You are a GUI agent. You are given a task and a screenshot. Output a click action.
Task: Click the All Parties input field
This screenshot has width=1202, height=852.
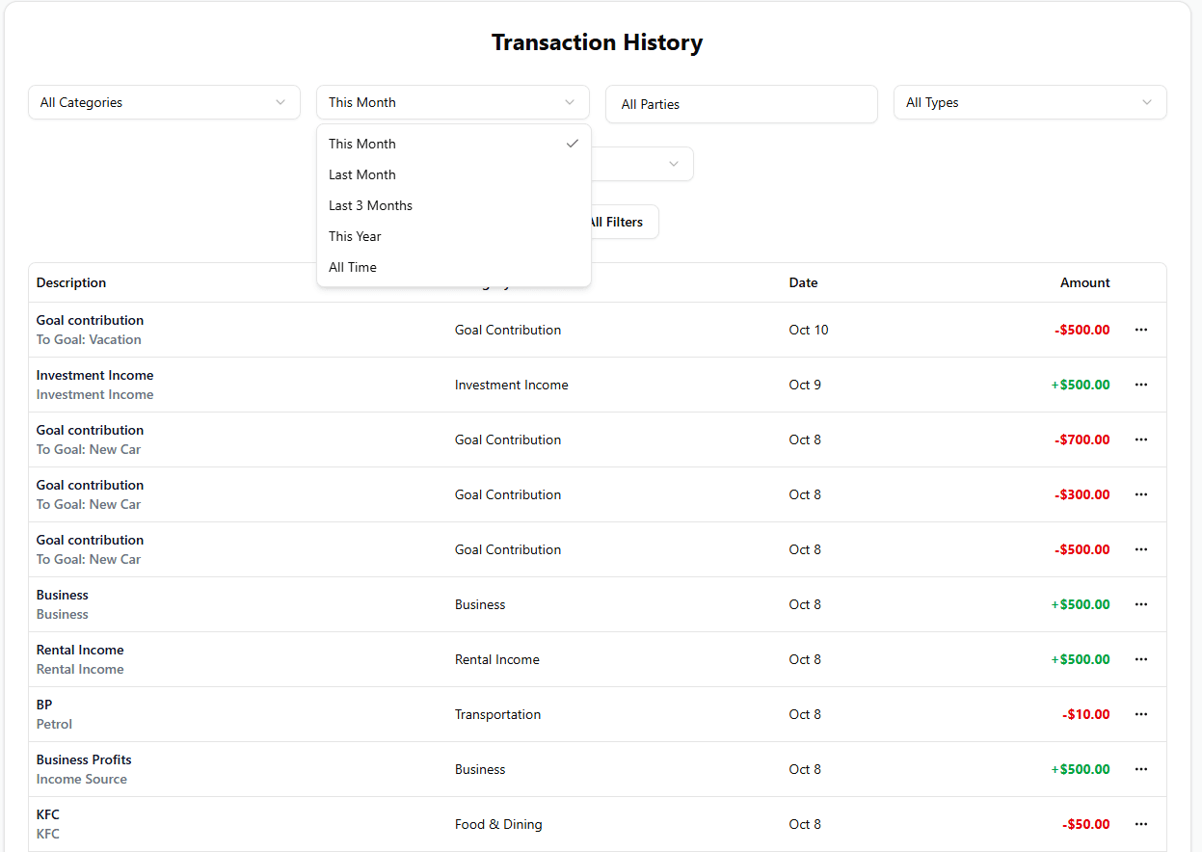tap(741, 104)
